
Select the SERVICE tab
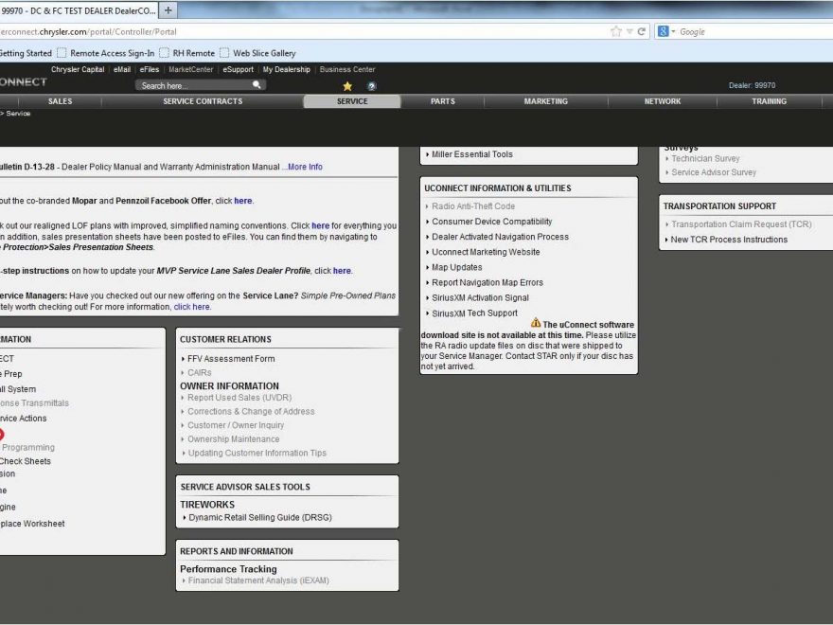pos(352,101)
